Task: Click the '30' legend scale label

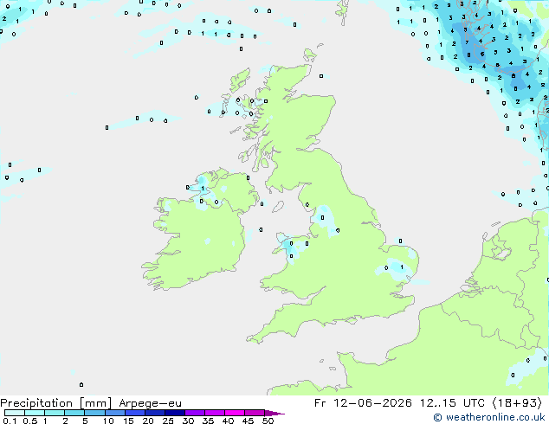Action: [188, 421]
